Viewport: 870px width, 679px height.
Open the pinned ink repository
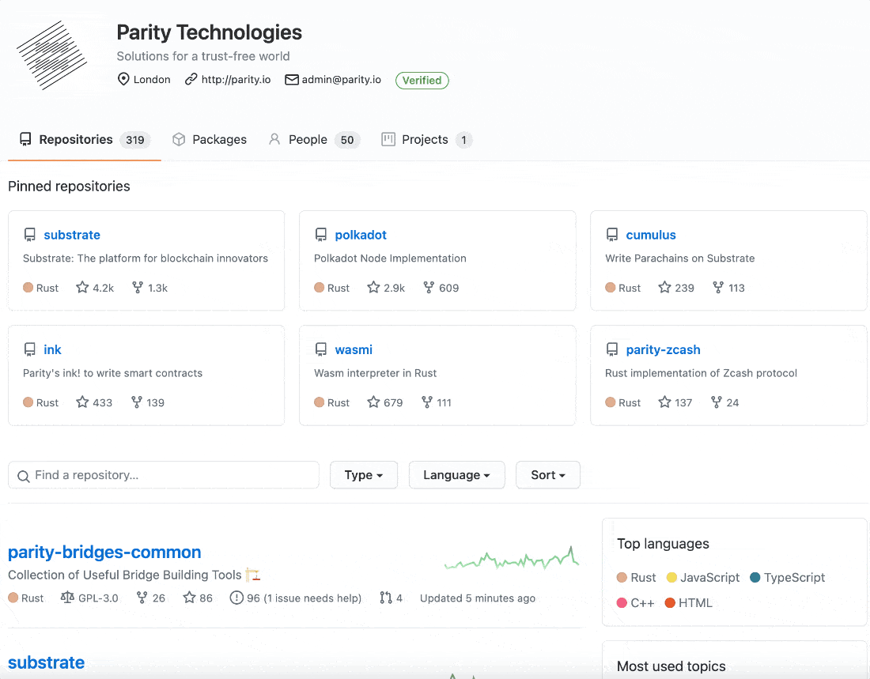click(53, 349)
